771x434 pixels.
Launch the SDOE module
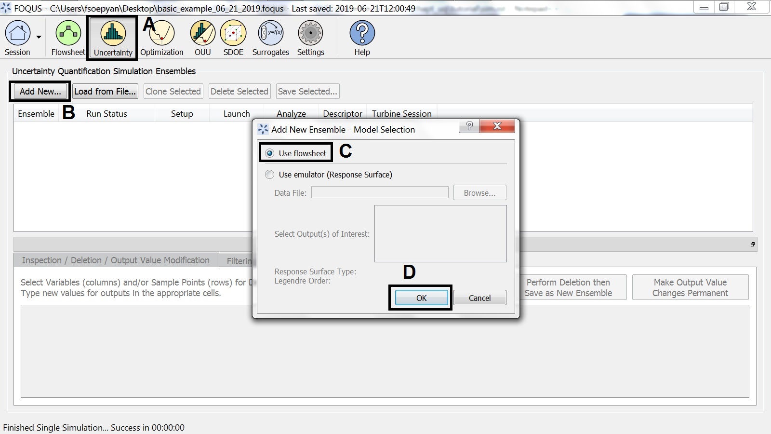(x=233, y=34)
